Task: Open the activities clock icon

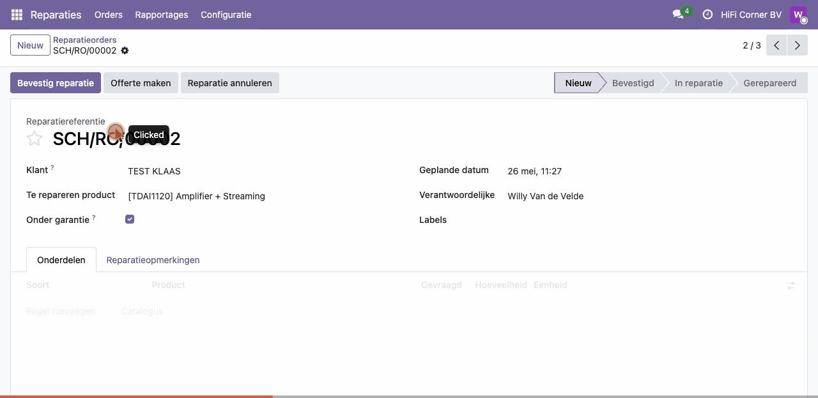Action: coord(707,14)
